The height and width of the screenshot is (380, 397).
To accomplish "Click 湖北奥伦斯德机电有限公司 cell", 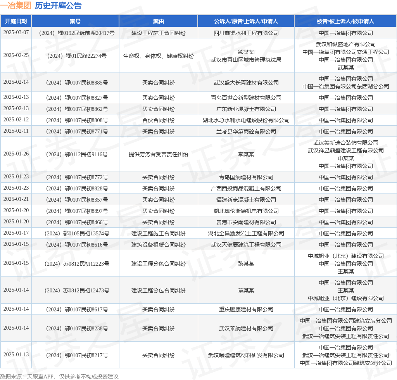I will (x=246, y=211).
